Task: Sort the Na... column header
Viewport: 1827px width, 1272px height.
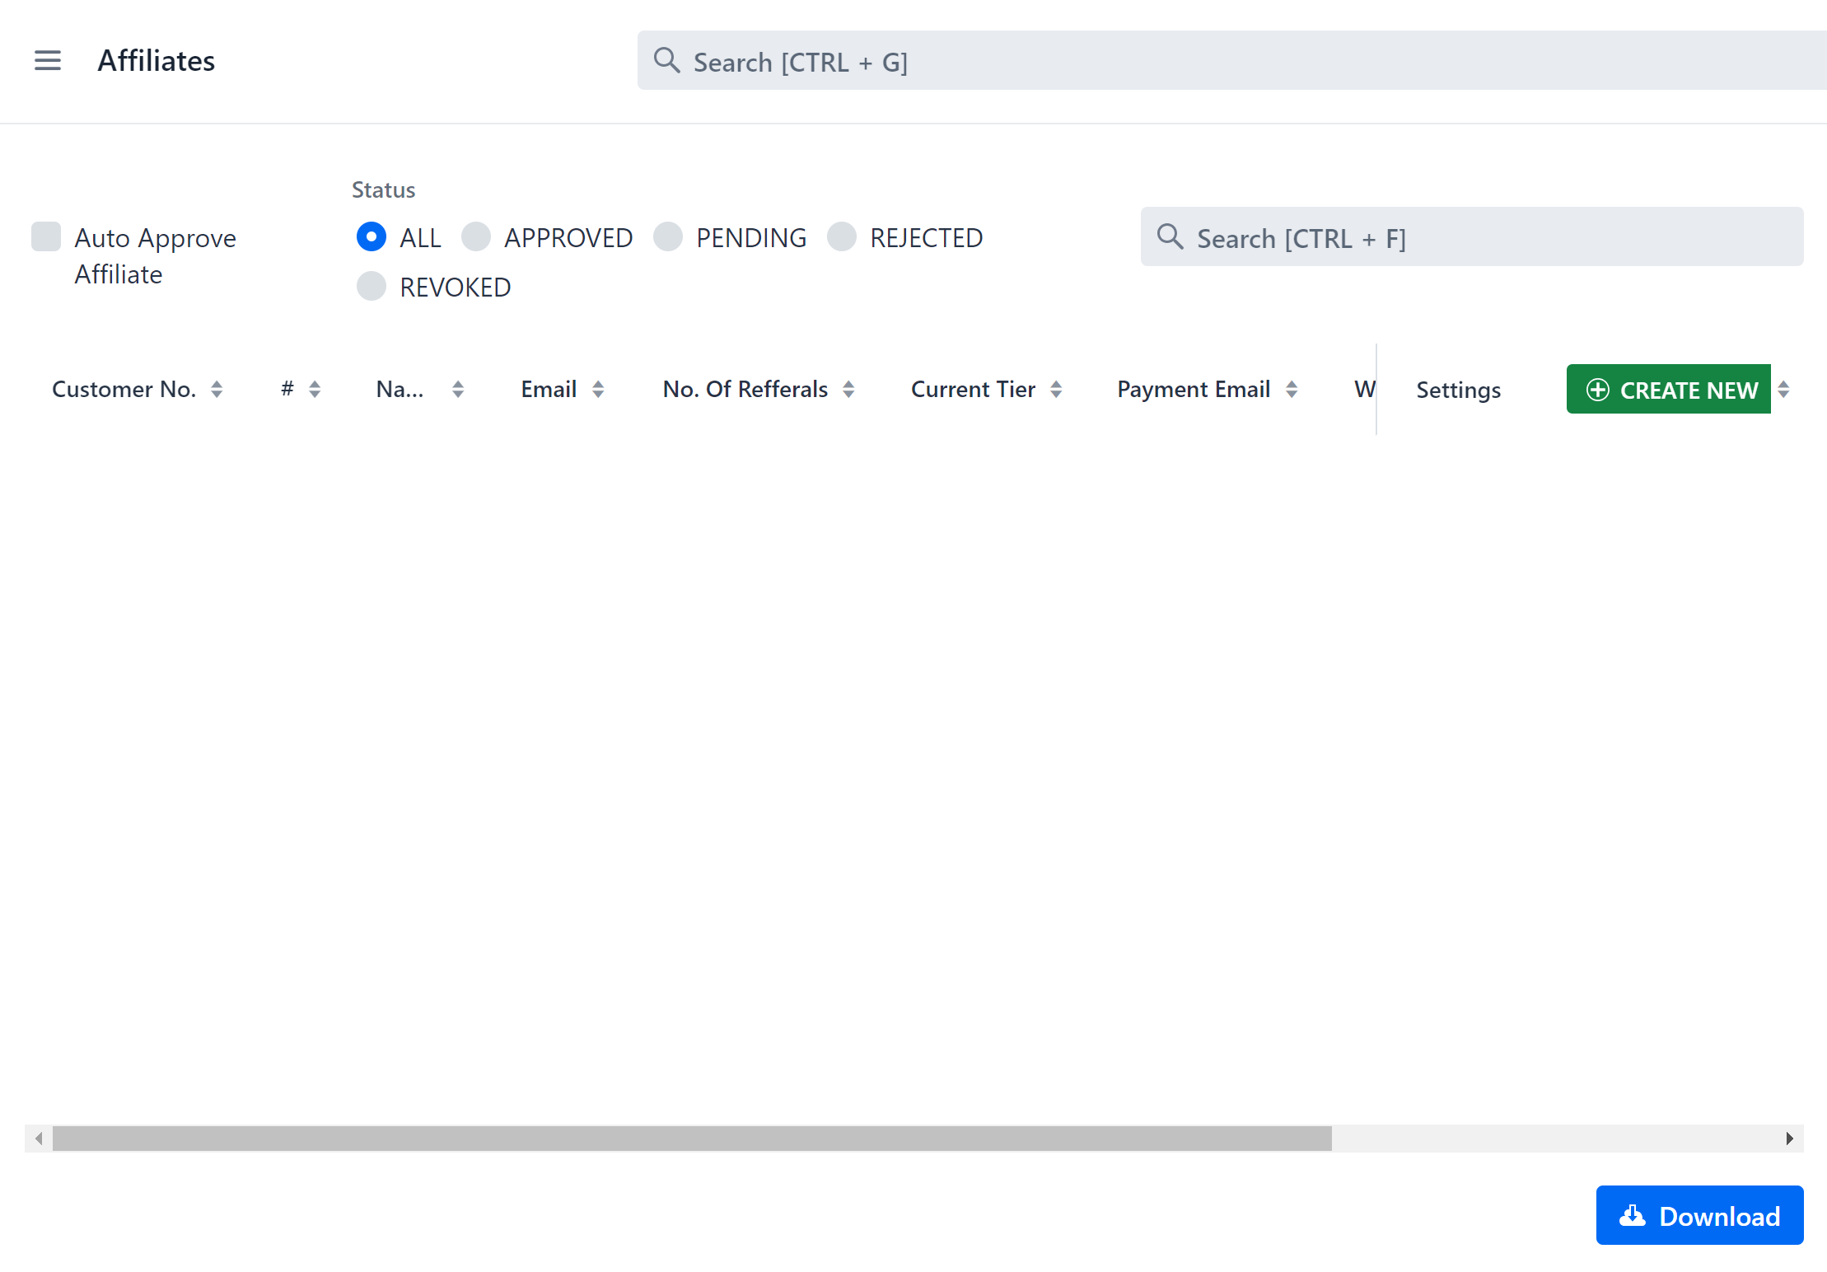Action: 458,388
